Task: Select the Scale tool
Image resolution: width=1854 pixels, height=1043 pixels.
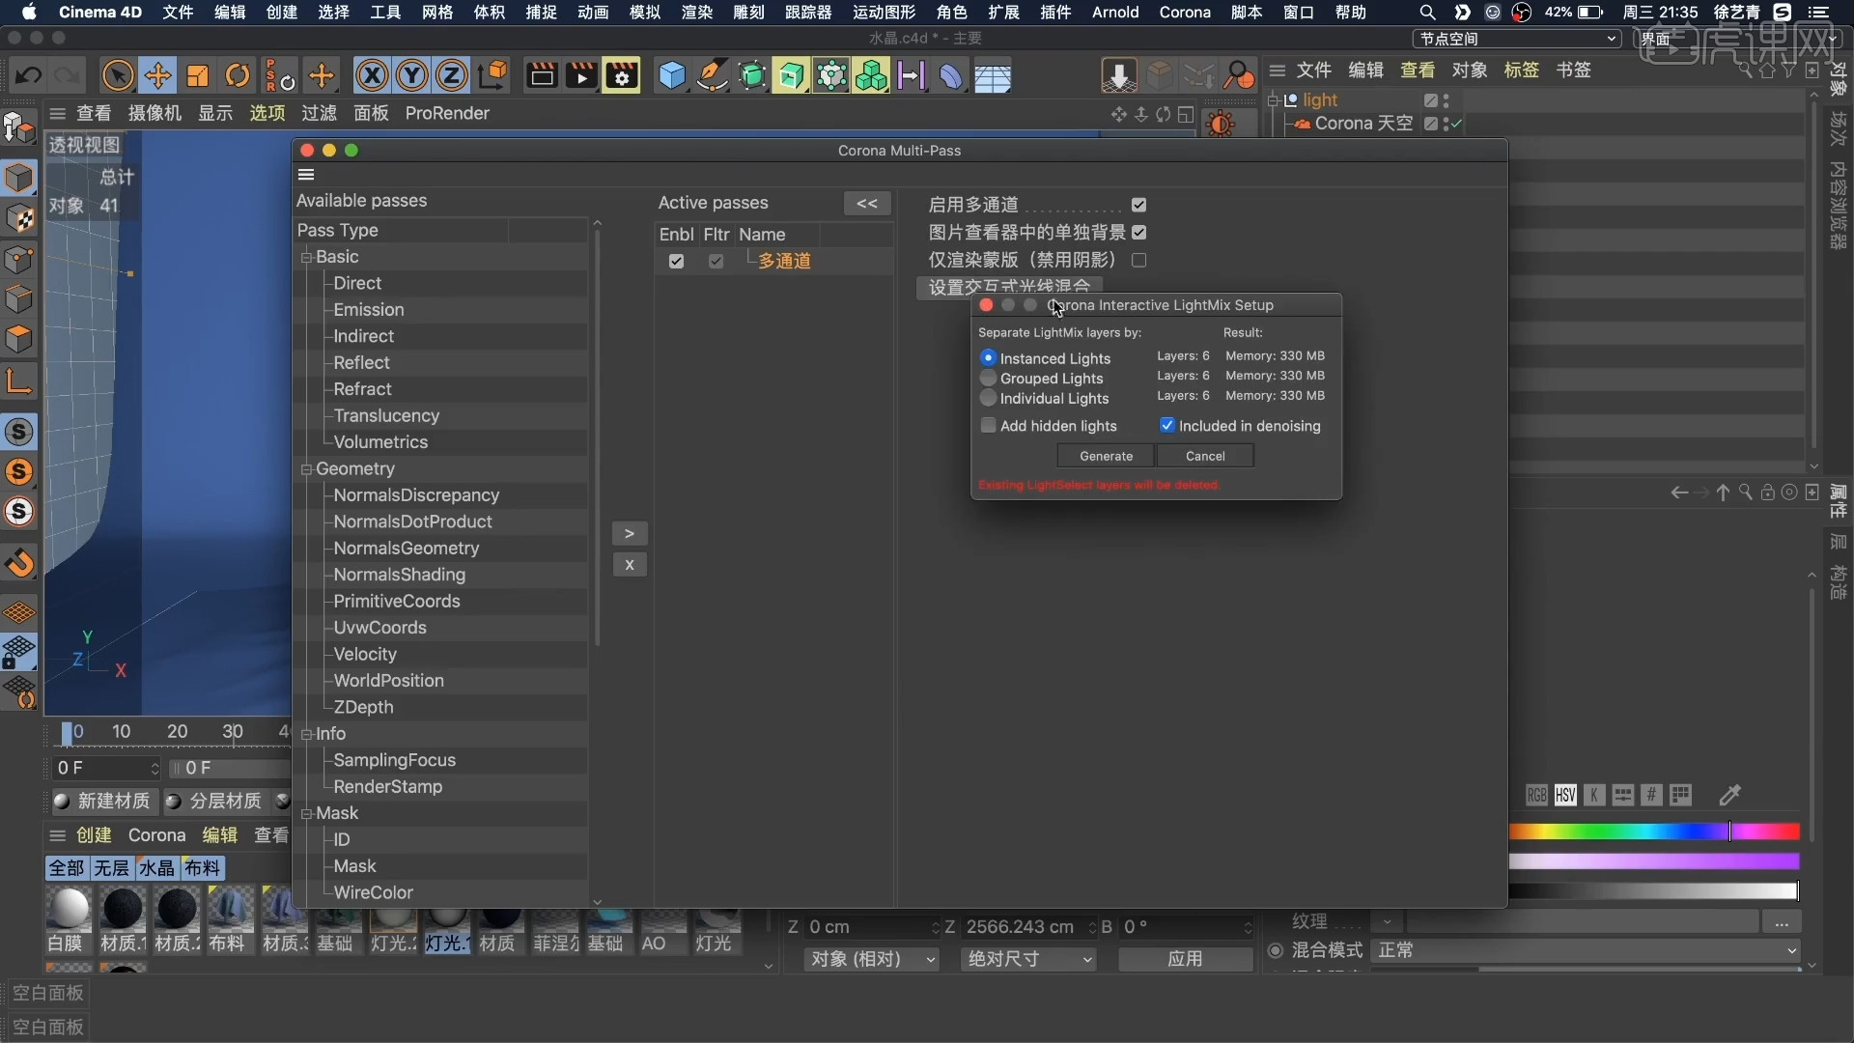Action: (198, 75)
